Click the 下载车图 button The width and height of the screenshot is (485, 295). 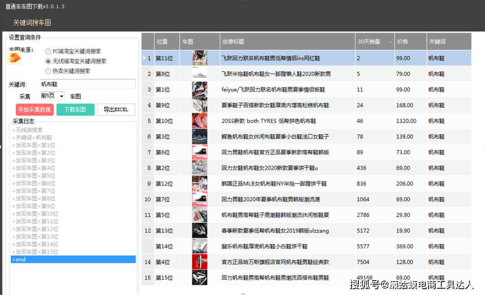click(x=75, y=110)
